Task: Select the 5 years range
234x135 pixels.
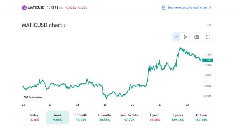Action: (178, 117)
